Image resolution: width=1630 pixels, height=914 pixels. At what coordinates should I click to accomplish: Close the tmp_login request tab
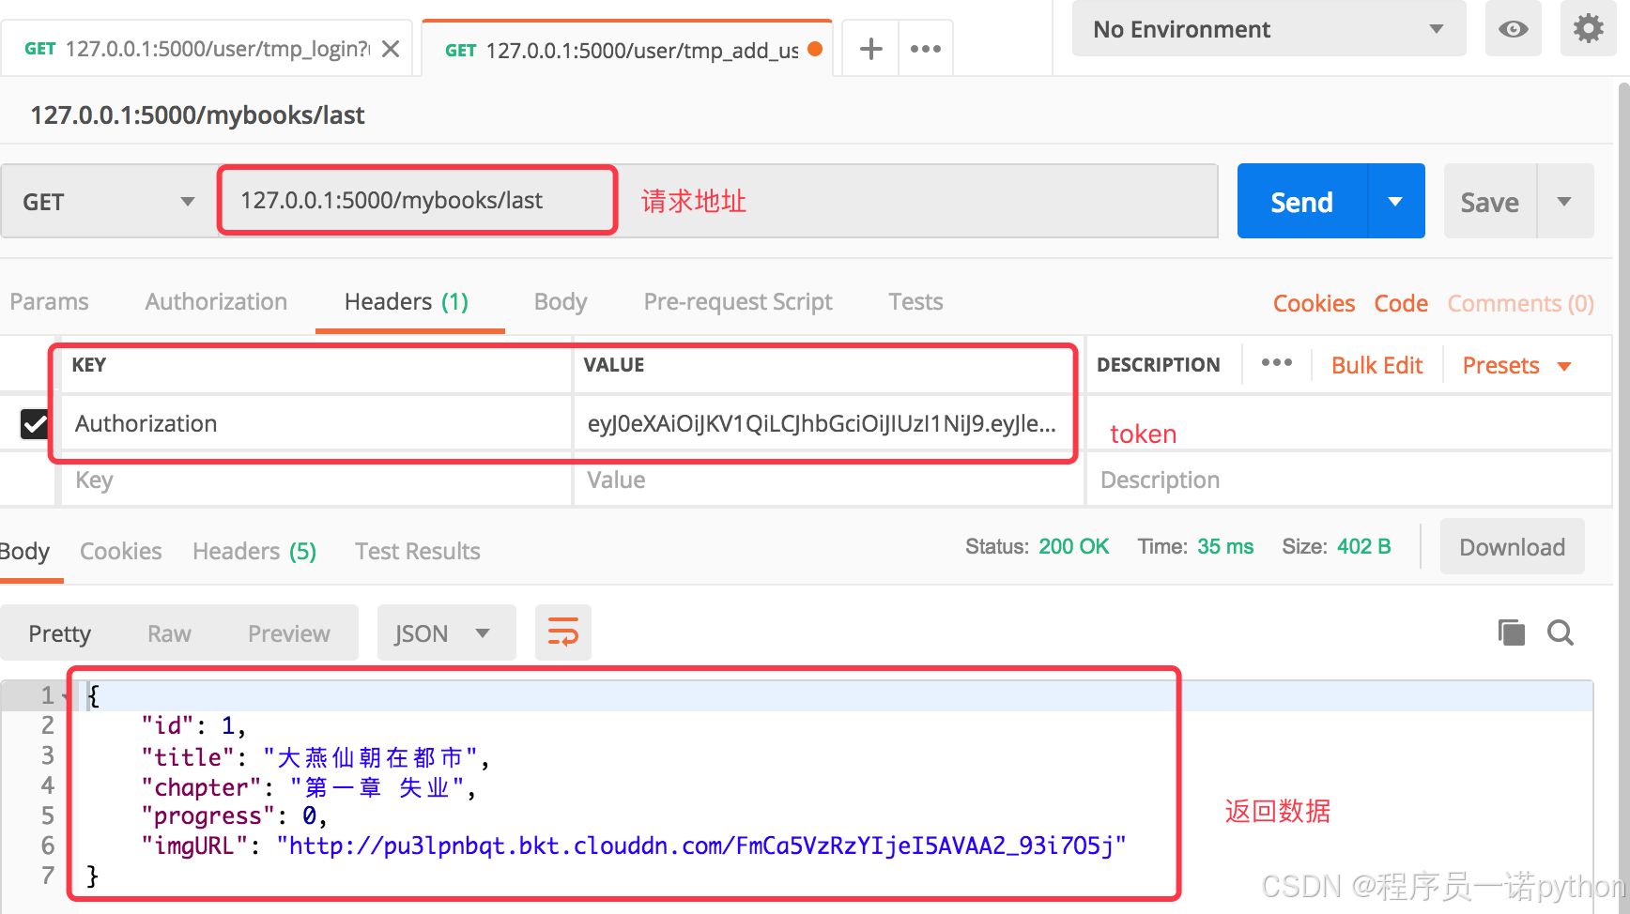[x=391, y=49]
